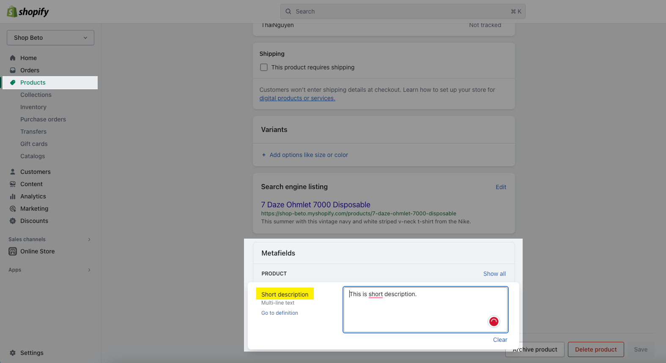Screen dimensions: 666x363
Task: Open Orders in the sidebar
Action: (30, 70)
